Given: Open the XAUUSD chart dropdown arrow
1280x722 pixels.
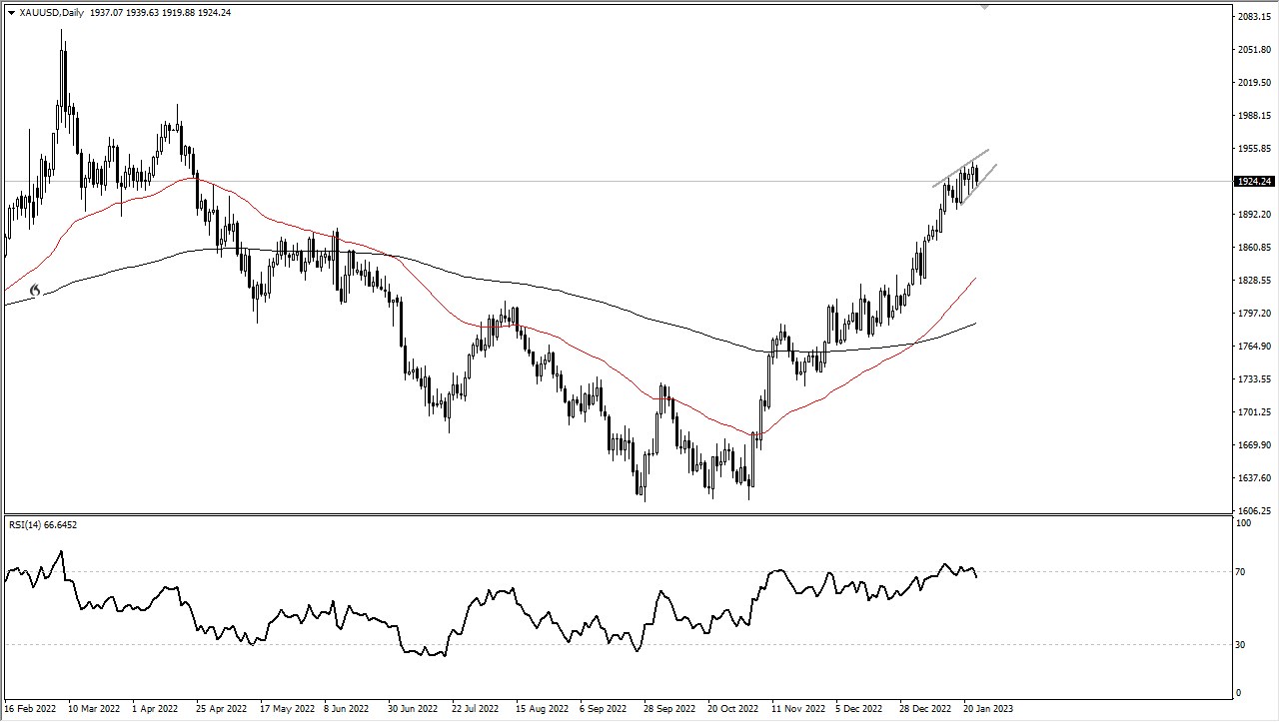Looking at the screenshot, I should [x=11, y=13].
